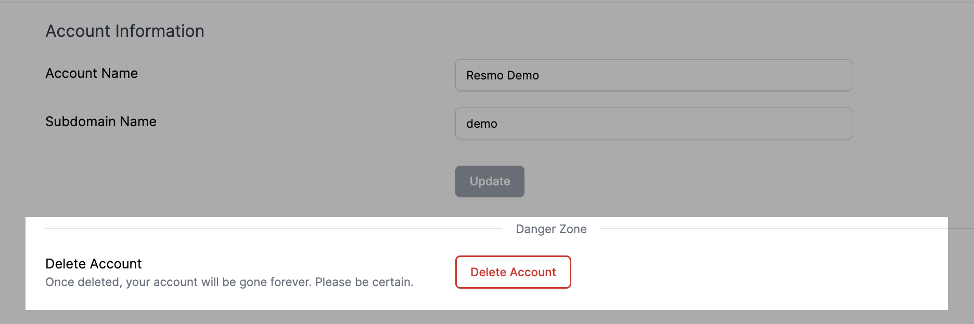Click the Account Name input field

pyautogui.click(x=653, y=75)
